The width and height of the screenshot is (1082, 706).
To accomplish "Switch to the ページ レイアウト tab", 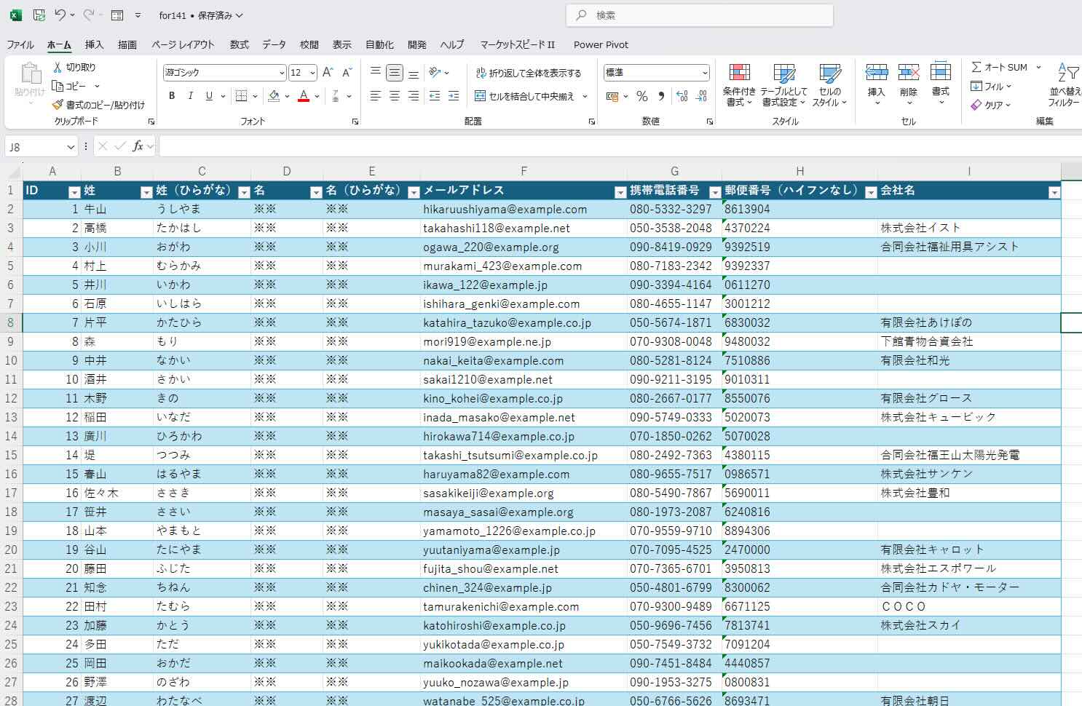I will (x=183, y=44).
